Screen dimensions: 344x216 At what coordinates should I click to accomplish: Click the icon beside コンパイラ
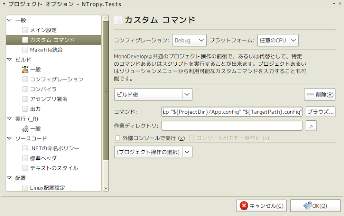pyautogui.click(x=25, y=89)
